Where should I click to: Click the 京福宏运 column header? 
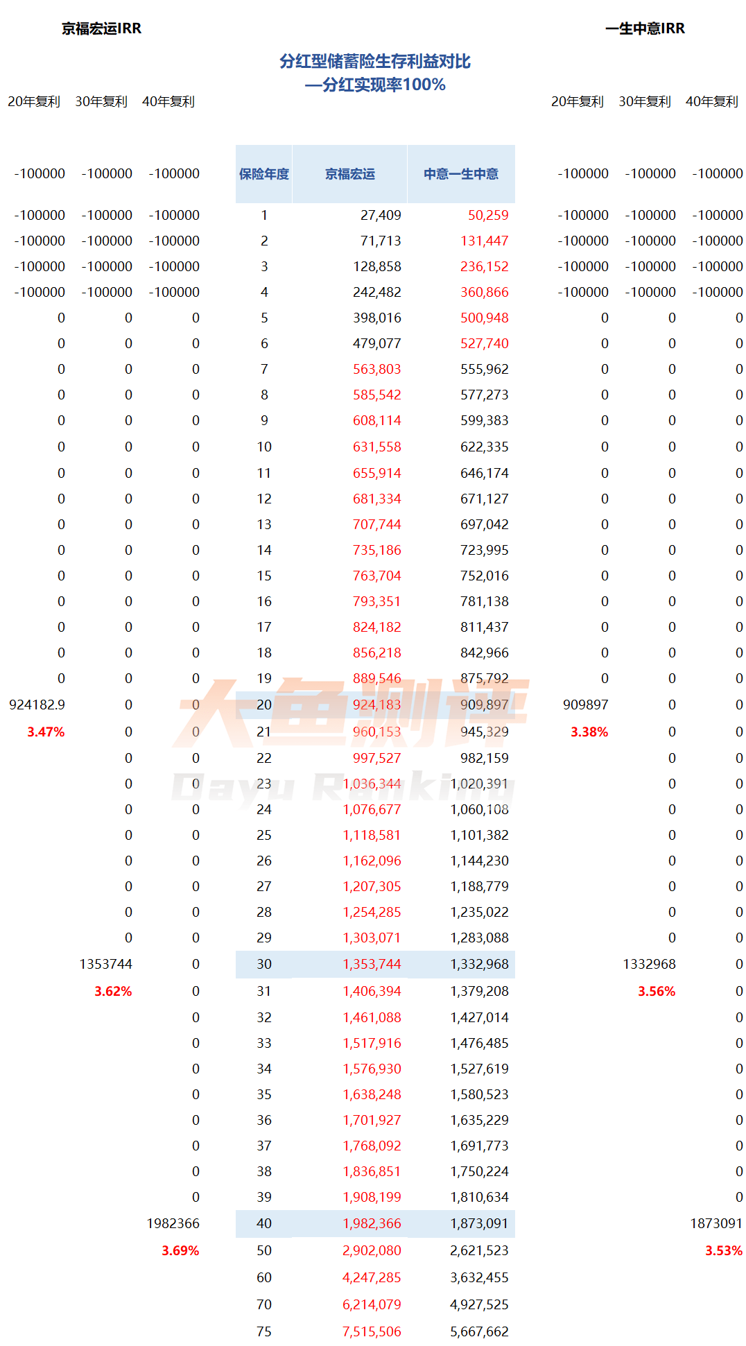(x=350, y=174)
